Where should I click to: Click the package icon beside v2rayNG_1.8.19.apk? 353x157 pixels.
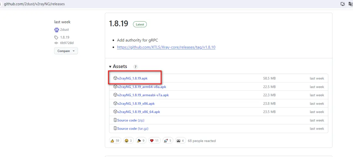[x=115, y=78]
